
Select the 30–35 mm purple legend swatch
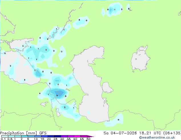click(64, 136)
